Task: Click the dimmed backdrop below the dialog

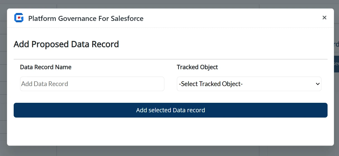Action: (167, 151)
